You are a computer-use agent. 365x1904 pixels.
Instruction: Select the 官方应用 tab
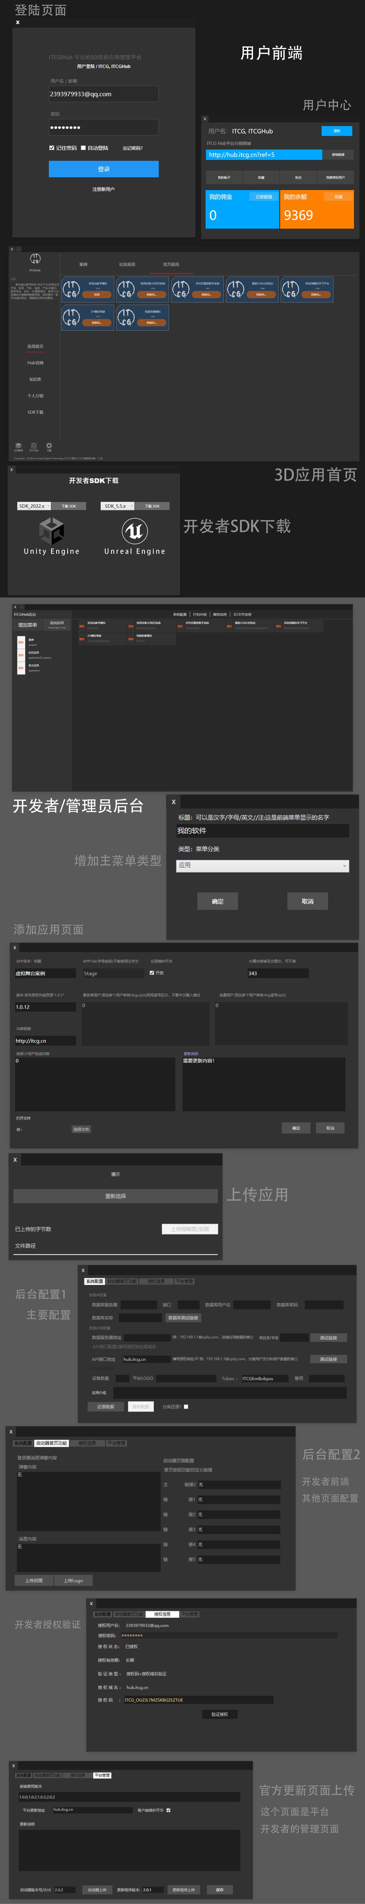click(x=171, y=265)
